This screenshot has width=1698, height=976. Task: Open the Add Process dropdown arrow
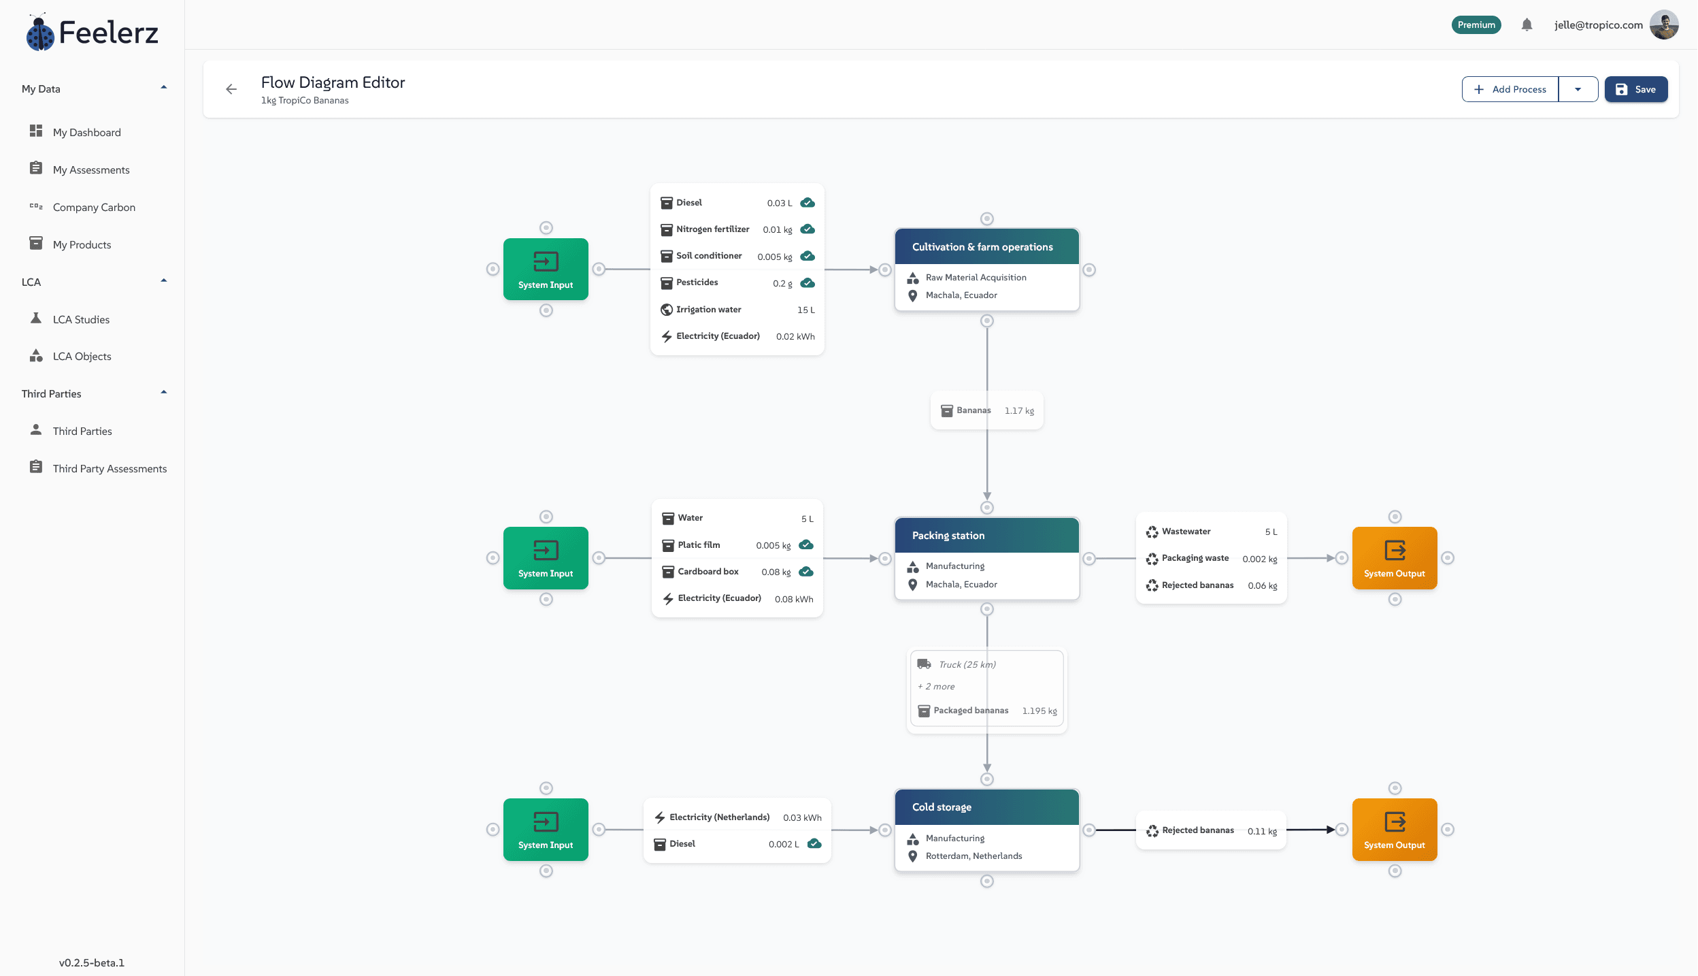[x=1578, y=89]
